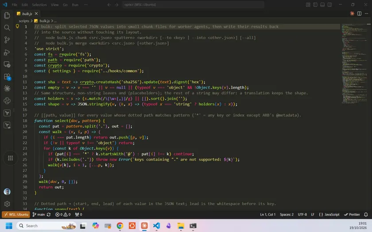Click the 'use strict' text on line 5
372x232 pixels.
(x=49, y=49)
